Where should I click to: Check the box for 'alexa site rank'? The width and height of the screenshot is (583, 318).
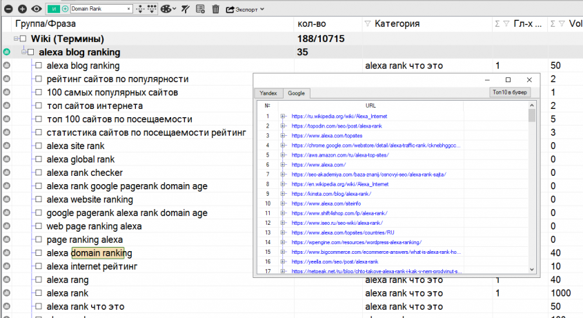[x=39, y=146]
